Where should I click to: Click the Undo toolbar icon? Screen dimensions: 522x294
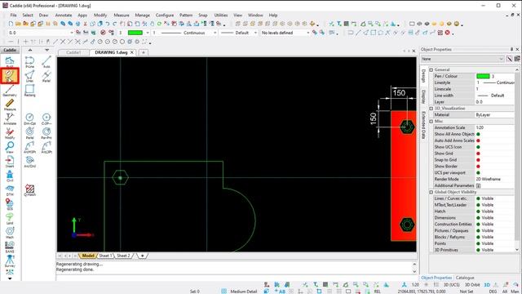click(107, 24)
